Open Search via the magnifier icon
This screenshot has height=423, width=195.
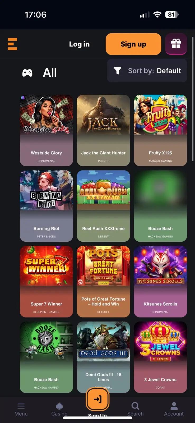[135, 406]
